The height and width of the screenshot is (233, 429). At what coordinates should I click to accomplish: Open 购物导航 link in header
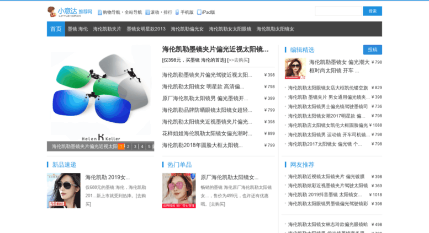[112, 12]
